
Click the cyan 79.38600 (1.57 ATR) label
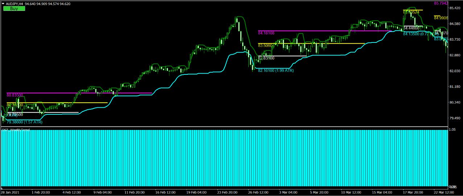tap(24, 122)
